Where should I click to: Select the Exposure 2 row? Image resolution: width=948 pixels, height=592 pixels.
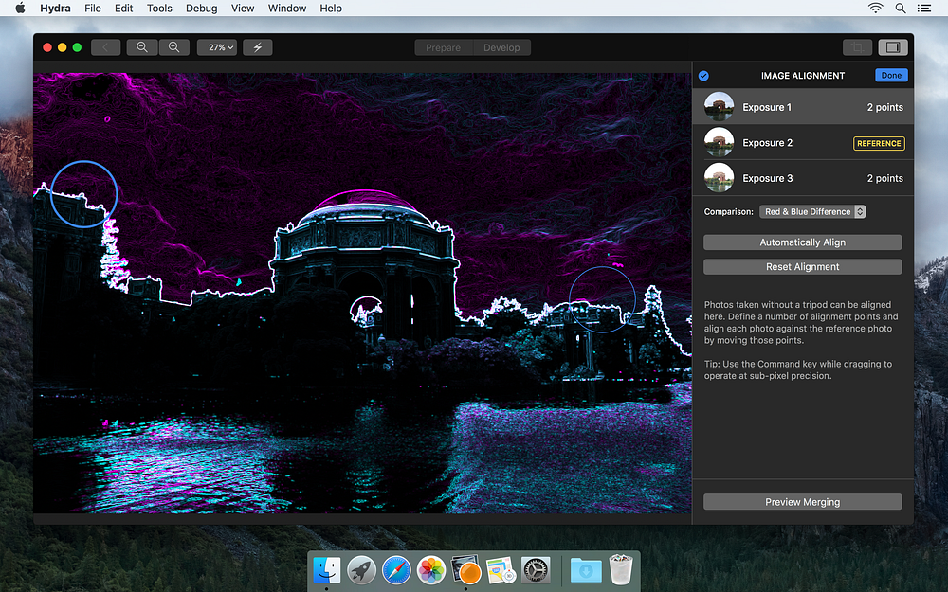(803, 143)
